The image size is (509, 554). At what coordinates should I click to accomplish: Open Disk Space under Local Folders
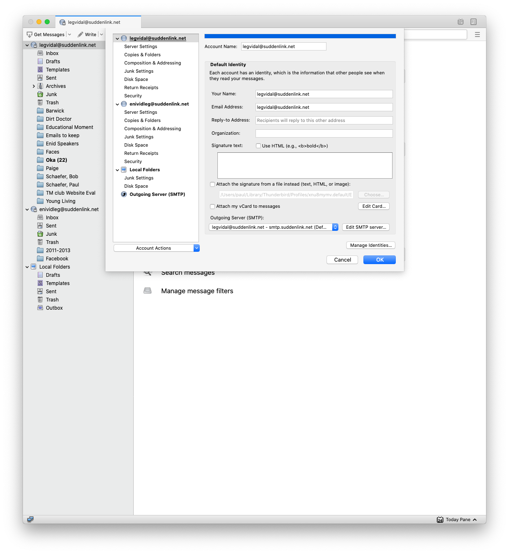click(x=136, y=186)
